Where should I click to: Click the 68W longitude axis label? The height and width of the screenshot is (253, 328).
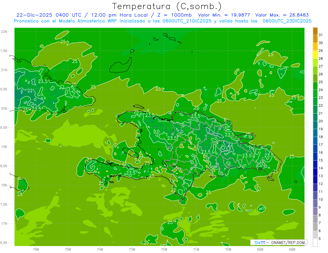[x=292, y=249]
